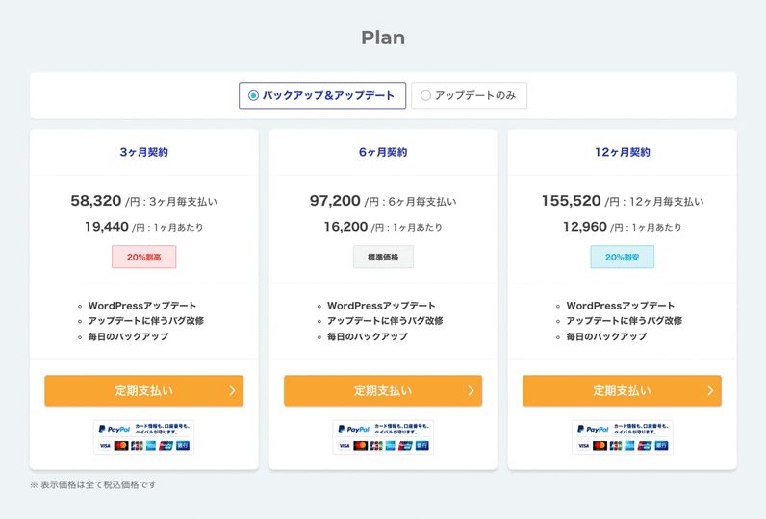Click Mastercard icon in 12ヶ月契約 card
766x519 pixels.
(x=599, y=445)
